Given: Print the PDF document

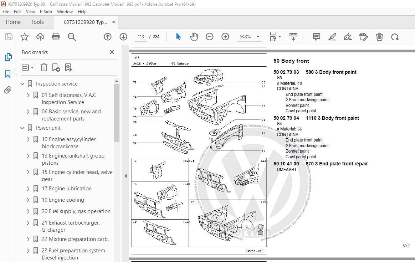Looking at the screenshot, I should (x=56, y=37).
